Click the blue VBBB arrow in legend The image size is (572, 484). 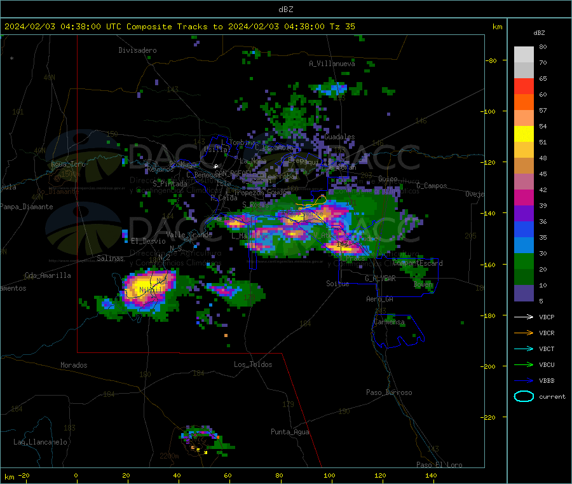click(x=524, y=380)
